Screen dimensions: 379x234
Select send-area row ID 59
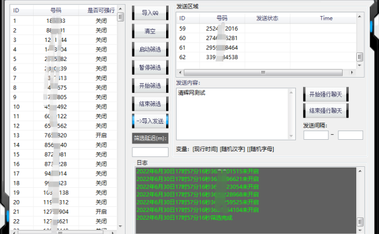point(266,28)
